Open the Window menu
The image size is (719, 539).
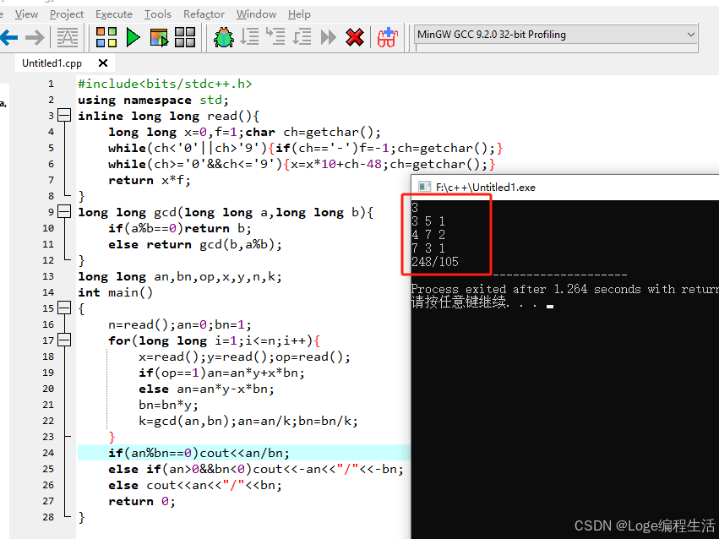tap(256, 14)
